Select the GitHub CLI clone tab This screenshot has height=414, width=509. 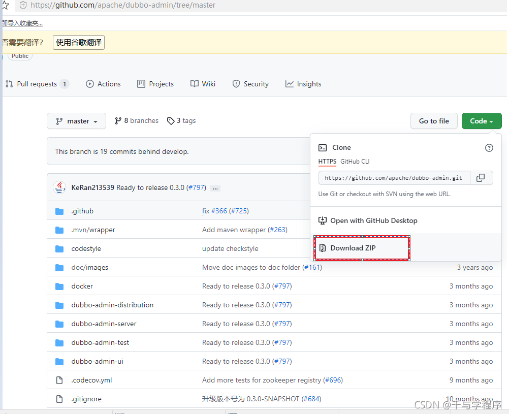[x=355, y=162]
